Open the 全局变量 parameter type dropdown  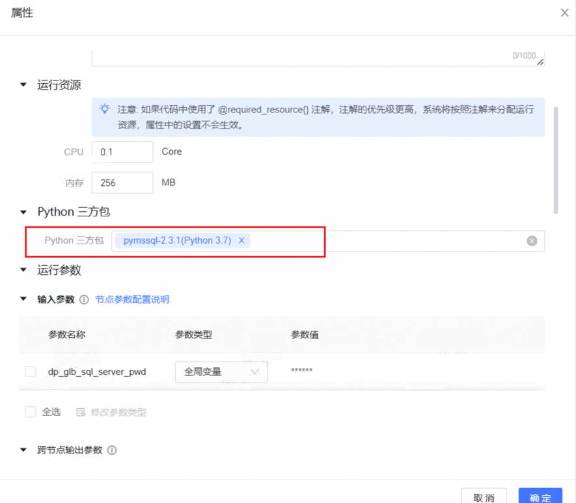coord(221,372)
